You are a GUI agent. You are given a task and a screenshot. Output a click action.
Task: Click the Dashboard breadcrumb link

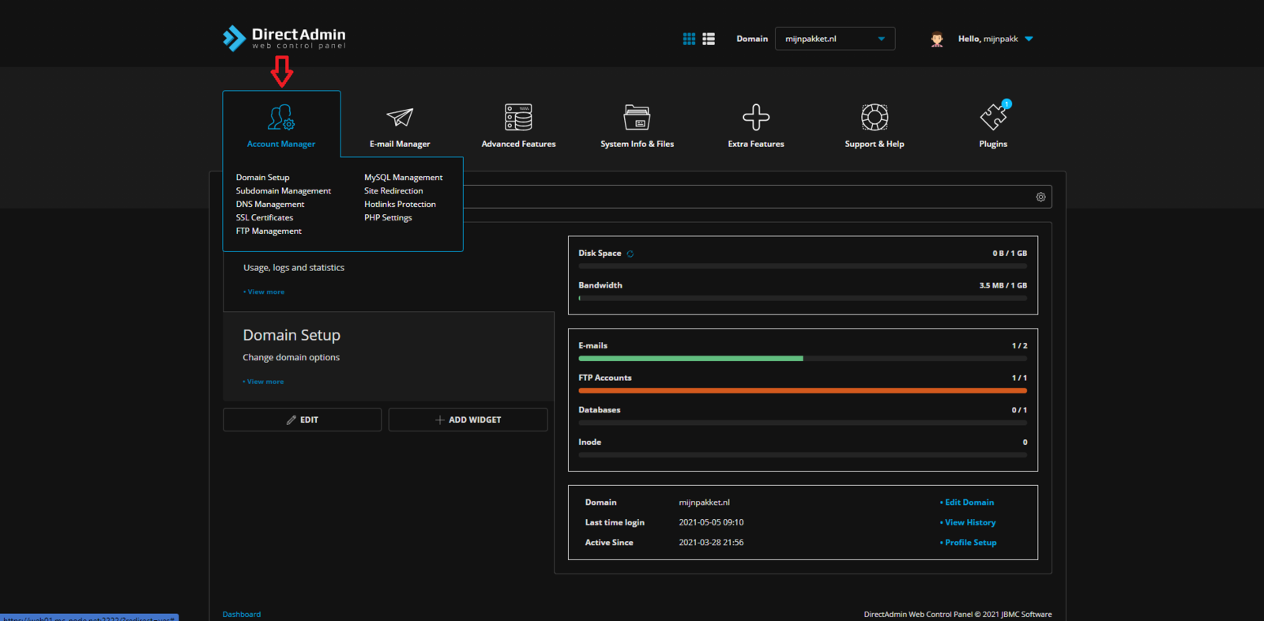click(241, 614)
